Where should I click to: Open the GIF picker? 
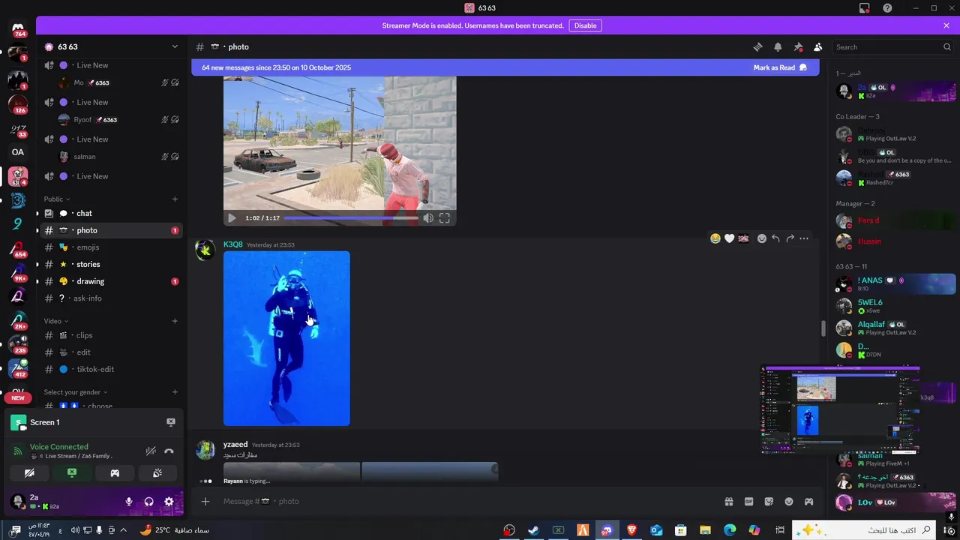tap(748, 501)
